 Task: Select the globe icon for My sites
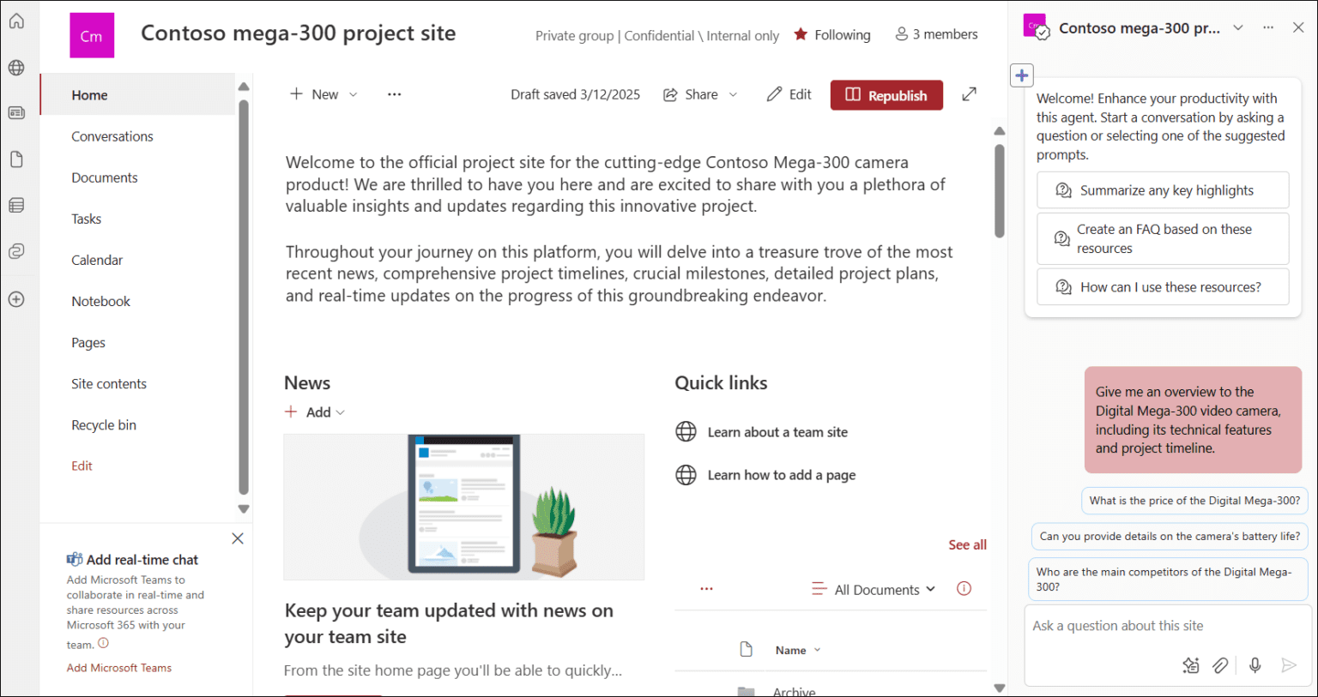pyautogui.click(x=15, y=68)
